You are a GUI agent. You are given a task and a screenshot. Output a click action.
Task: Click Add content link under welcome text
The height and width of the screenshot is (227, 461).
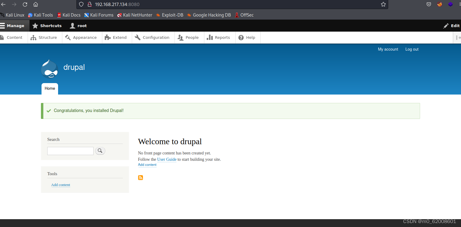[x=147, y=165]
